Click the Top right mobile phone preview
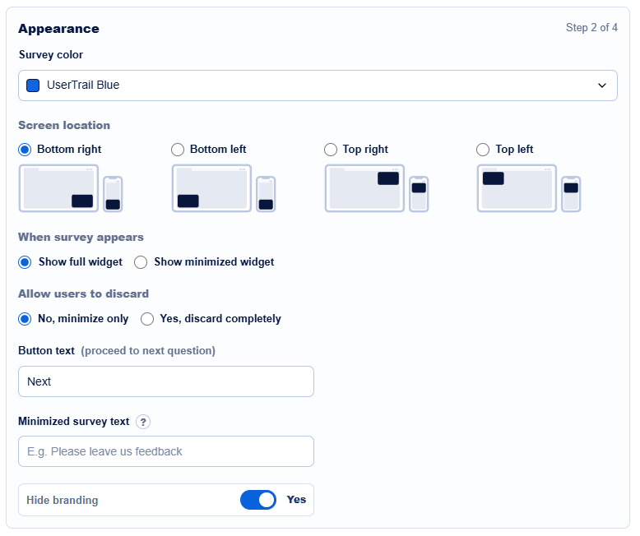Viewport: 640px width, 536px height. [x=419, y=194]
